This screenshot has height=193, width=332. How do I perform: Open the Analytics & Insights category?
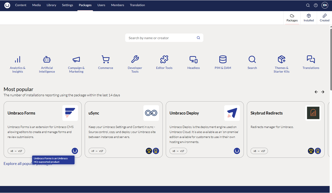click(x=18, y=64)
